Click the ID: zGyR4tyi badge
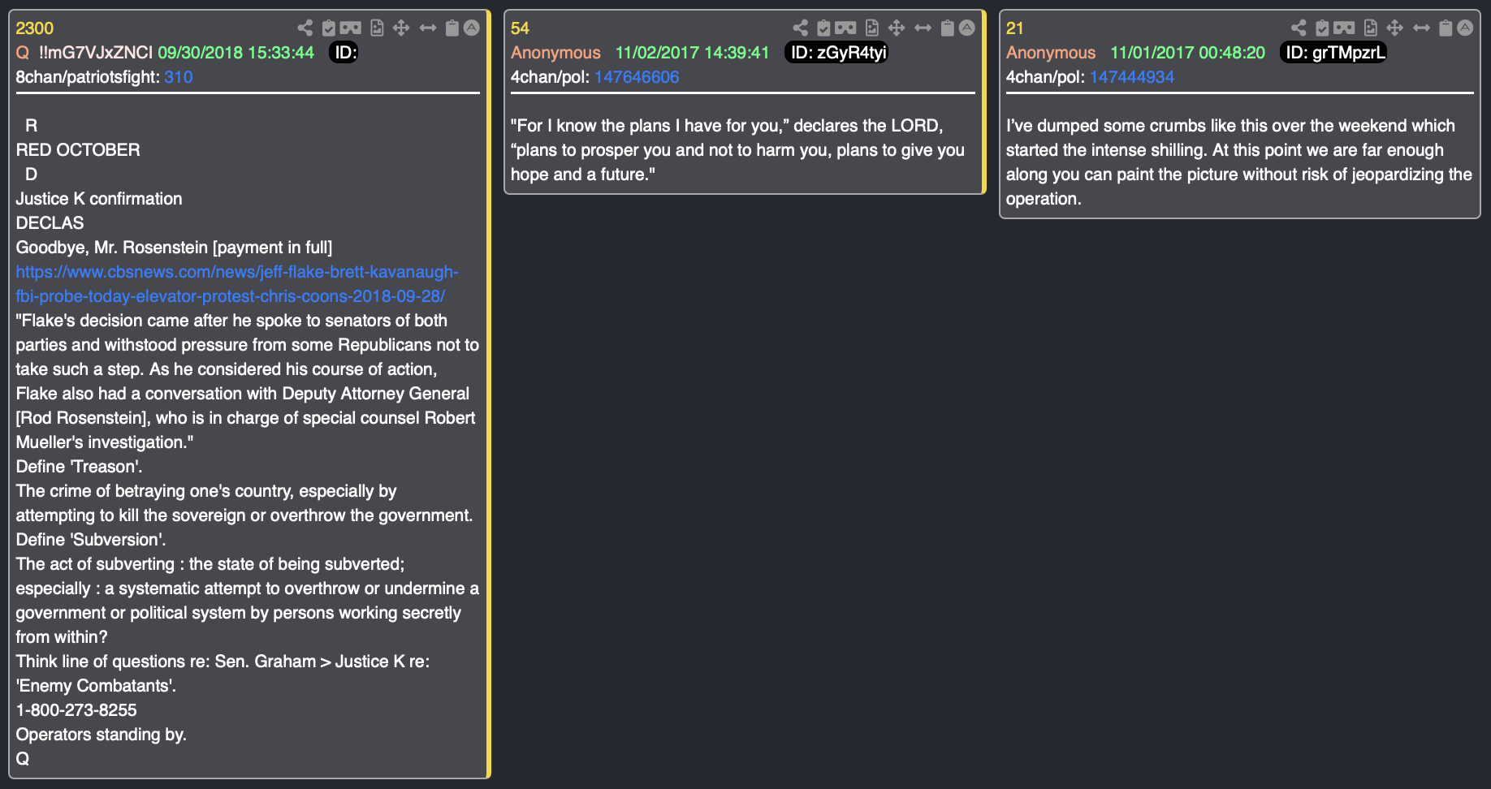The image size is (1491, 789). click(838, 53)
